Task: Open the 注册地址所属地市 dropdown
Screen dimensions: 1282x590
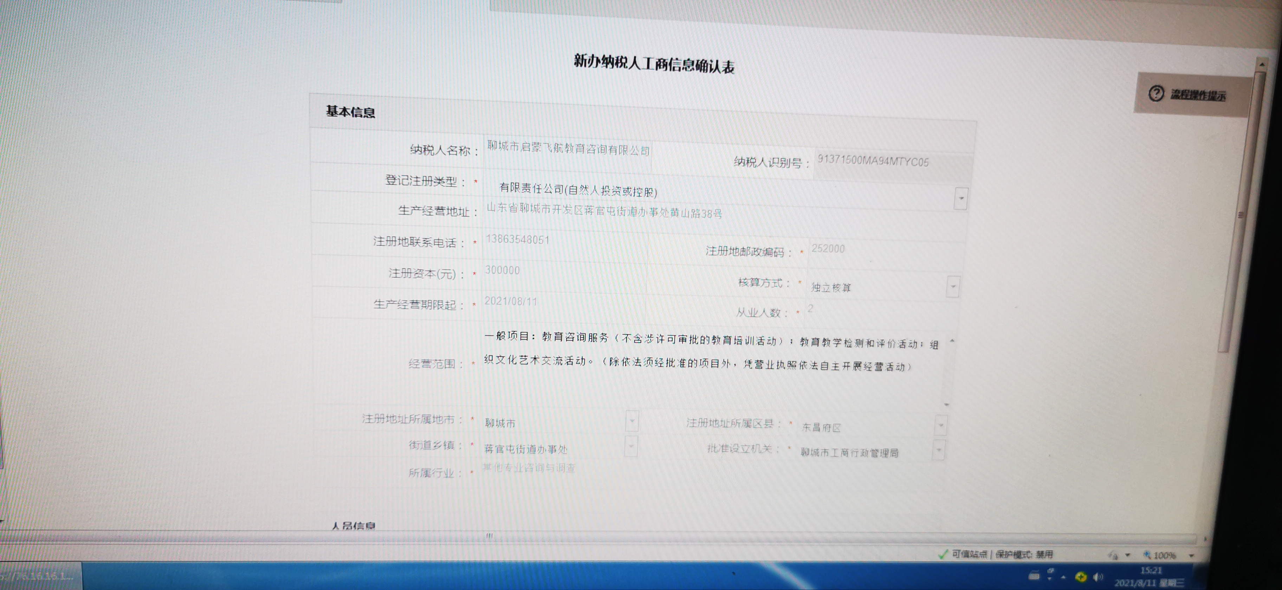Action: click(x=632, y=421)
